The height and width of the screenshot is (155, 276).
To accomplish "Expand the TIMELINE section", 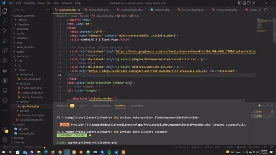I will tap(19, 143).
